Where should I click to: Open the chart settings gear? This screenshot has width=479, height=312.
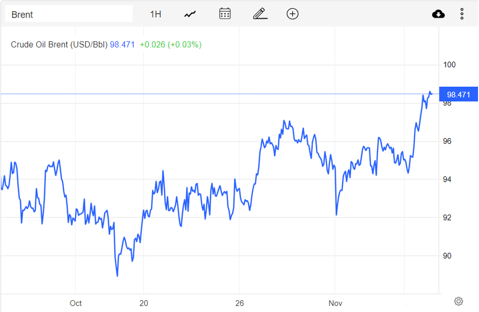458,301
